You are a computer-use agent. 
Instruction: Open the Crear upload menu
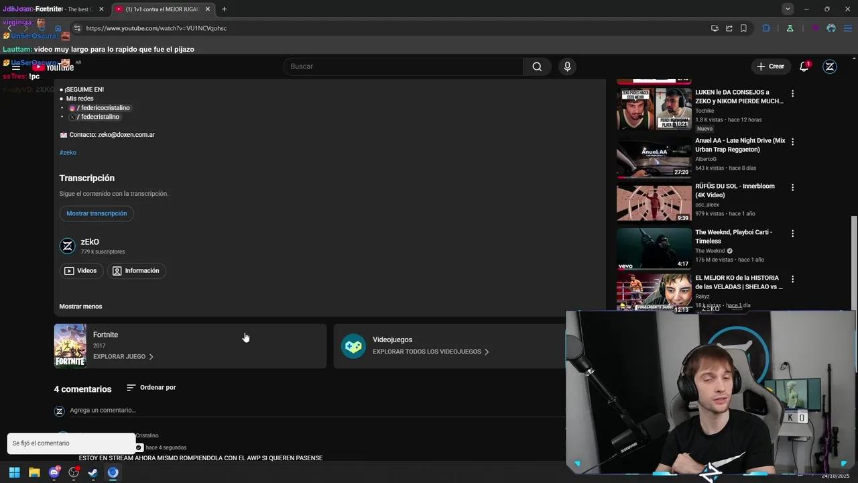coord(770,66)
